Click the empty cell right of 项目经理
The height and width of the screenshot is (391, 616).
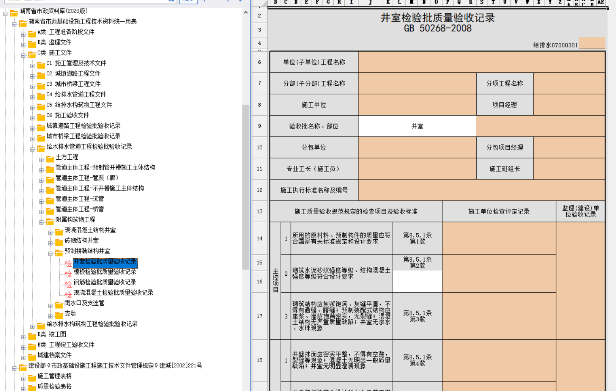[569, 105]
